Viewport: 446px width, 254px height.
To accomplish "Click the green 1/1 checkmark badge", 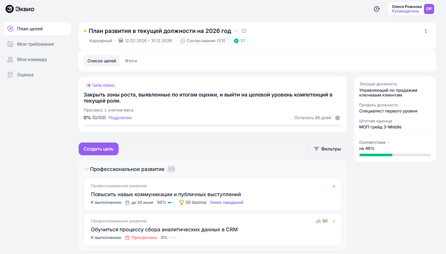I will pos(239,41).
